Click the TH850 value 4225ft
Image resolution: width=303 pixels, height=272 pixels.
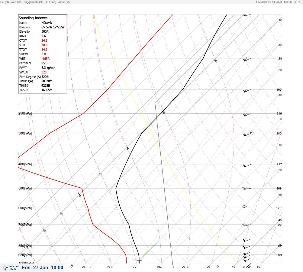point(46,86)
